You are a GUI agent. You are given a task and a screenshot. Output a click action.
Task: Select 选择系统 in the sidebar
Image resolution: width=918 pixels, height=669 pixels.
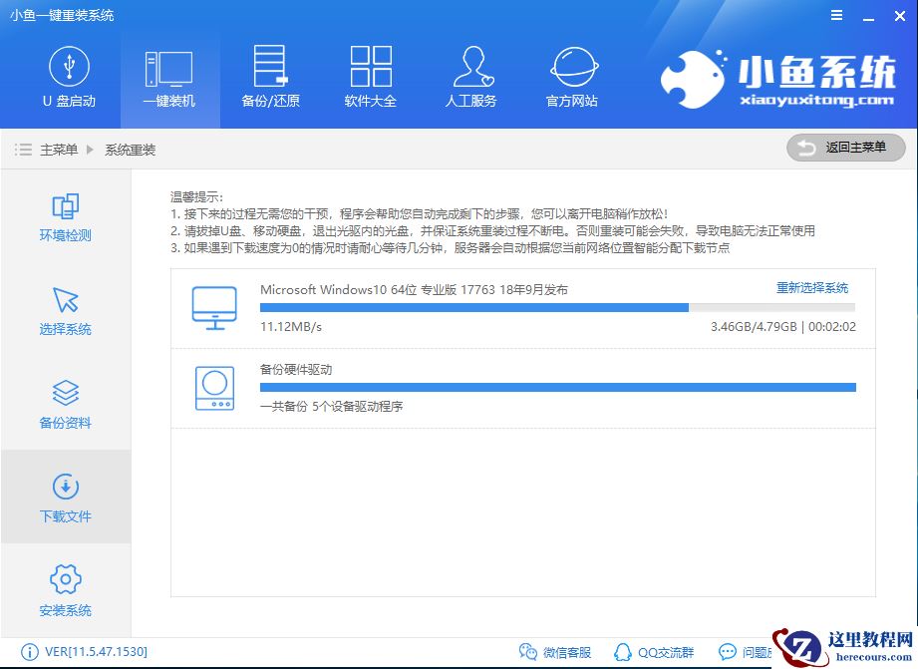(x=64, y=309)
